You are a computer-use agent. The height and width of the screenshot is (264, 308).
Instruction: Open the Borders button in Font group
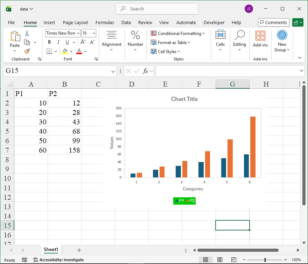click(x=49, y=51)
